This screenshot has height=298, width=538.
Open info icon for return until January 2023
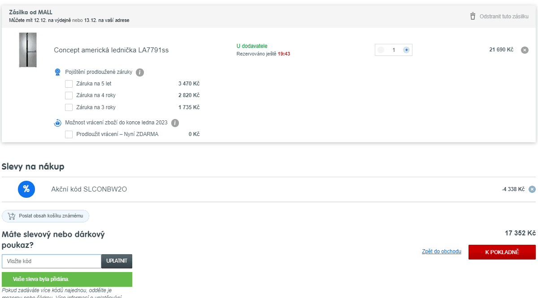(175, 123)
